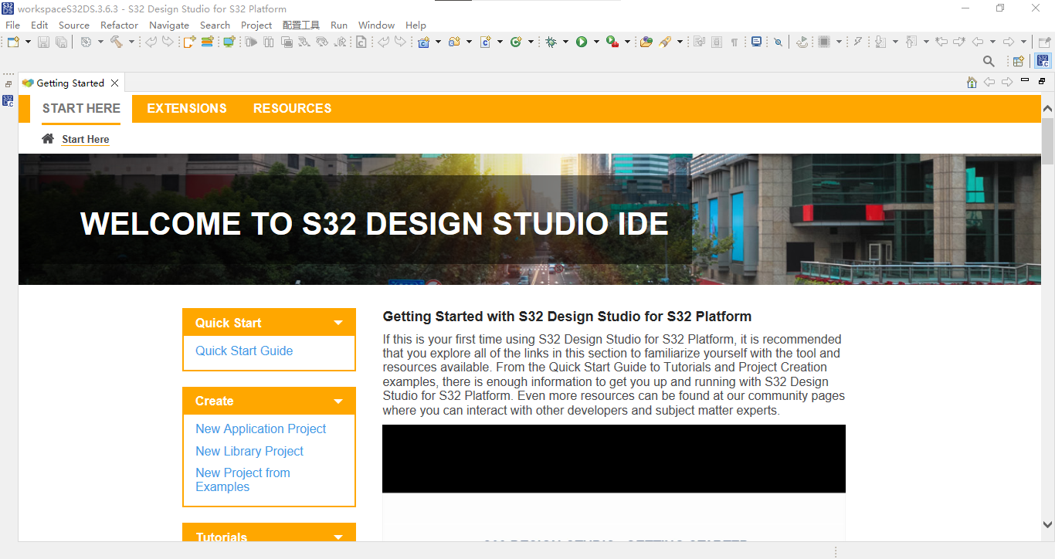Collapse the Quick Start section arrow
The image size is (1055, 559).
[338, 323]
